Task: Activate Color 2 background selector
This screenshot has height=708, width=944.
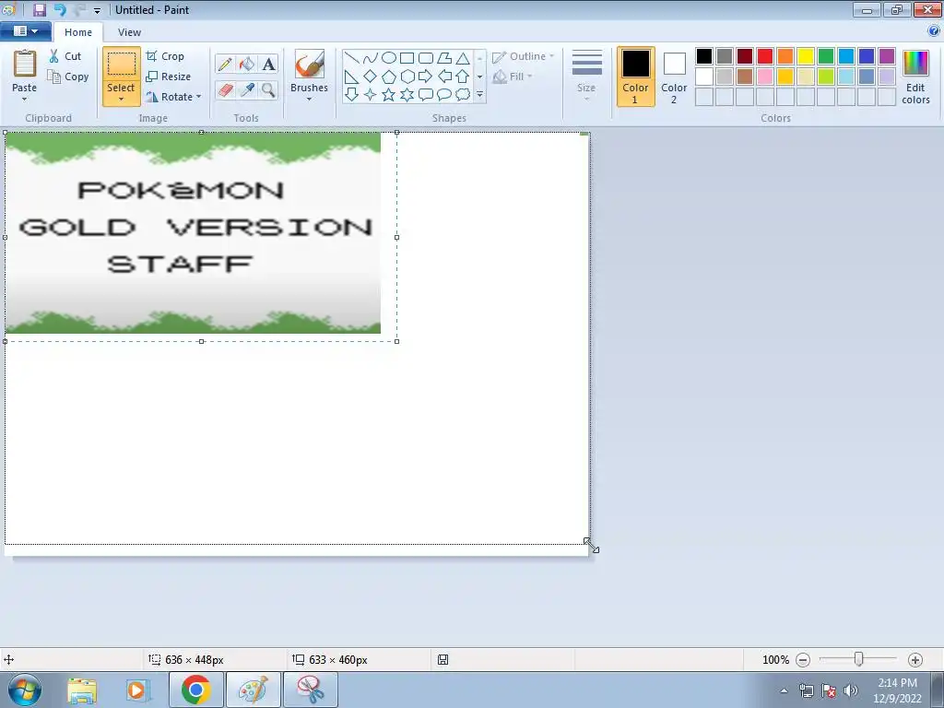Action: (x=674, y=77)
